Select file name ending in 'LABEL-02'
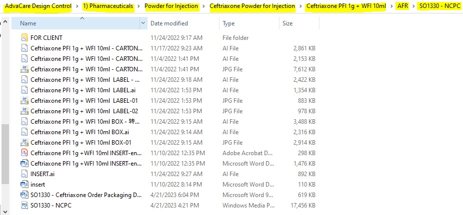The height and width of the screenshot is (215, 463). click(84, 111)
